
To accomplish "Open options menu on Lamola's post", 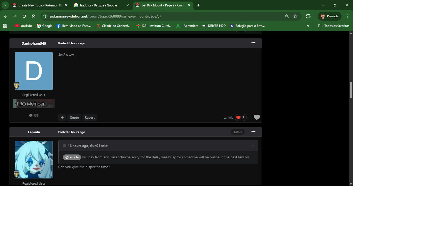I will pos(253,132).
